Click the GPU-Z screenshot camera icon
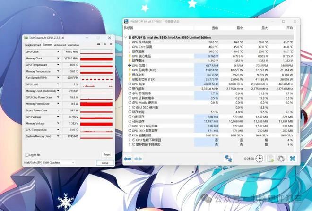Screen dimensions: 312x211 pyautogui.click(x=98, y=44)
